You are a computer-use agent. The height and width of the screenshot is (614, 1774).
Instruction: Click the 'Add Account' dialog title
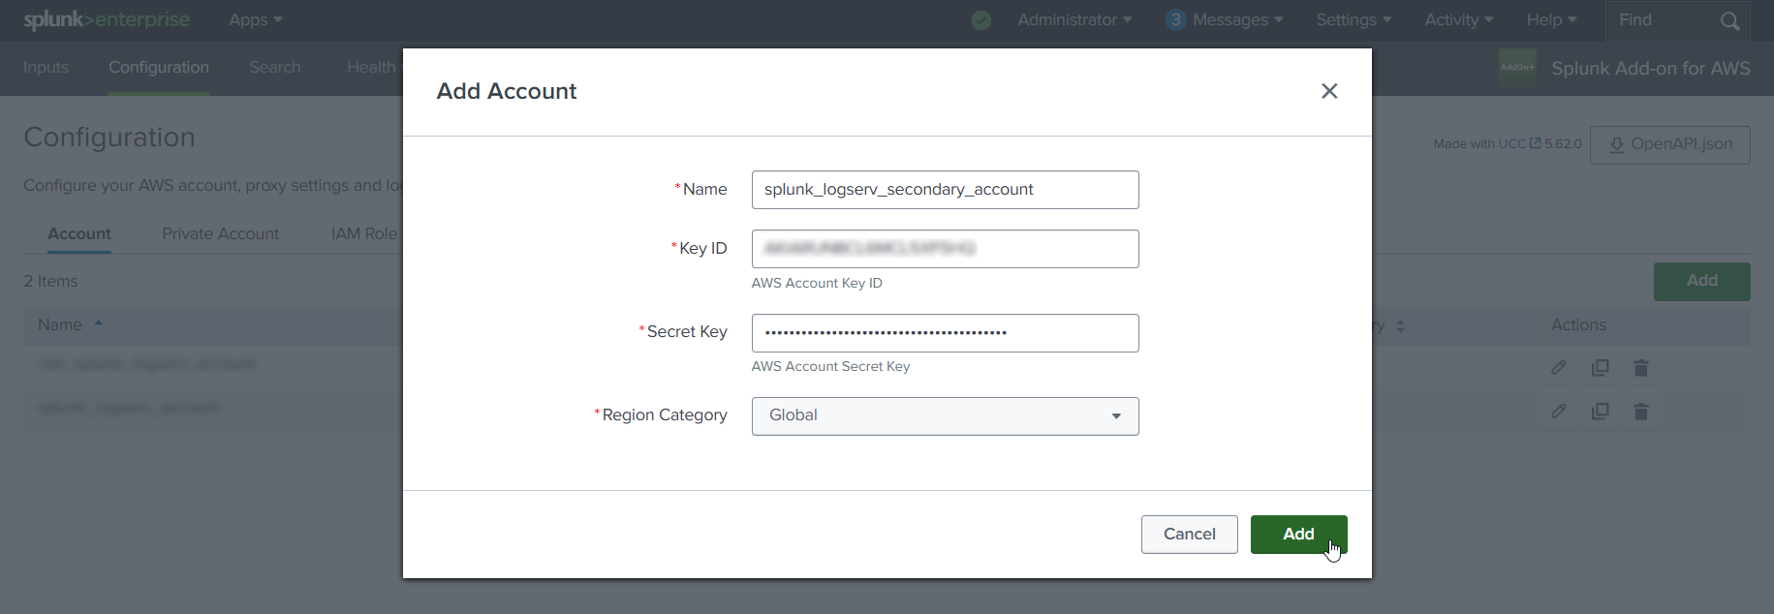click(x=507, y=91)
